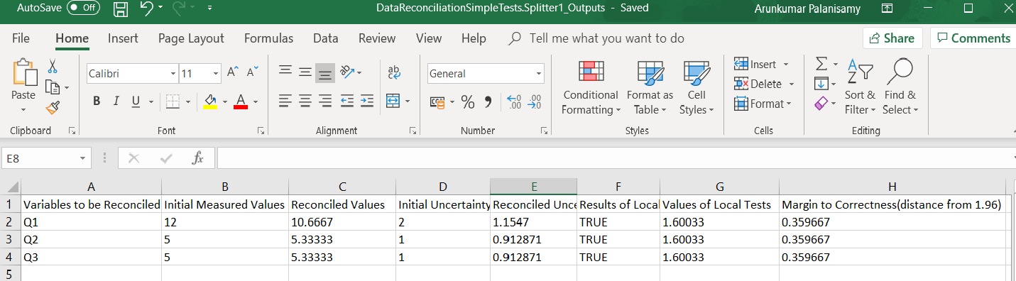Click the Undo arrow icon
The width and height of the screenshot is (1016, 281).
(147, 9)
